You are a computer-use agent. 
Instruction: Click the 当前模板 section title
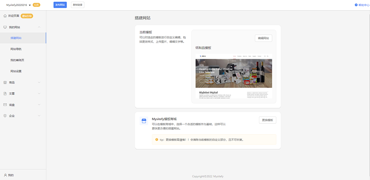coord(146,32)
